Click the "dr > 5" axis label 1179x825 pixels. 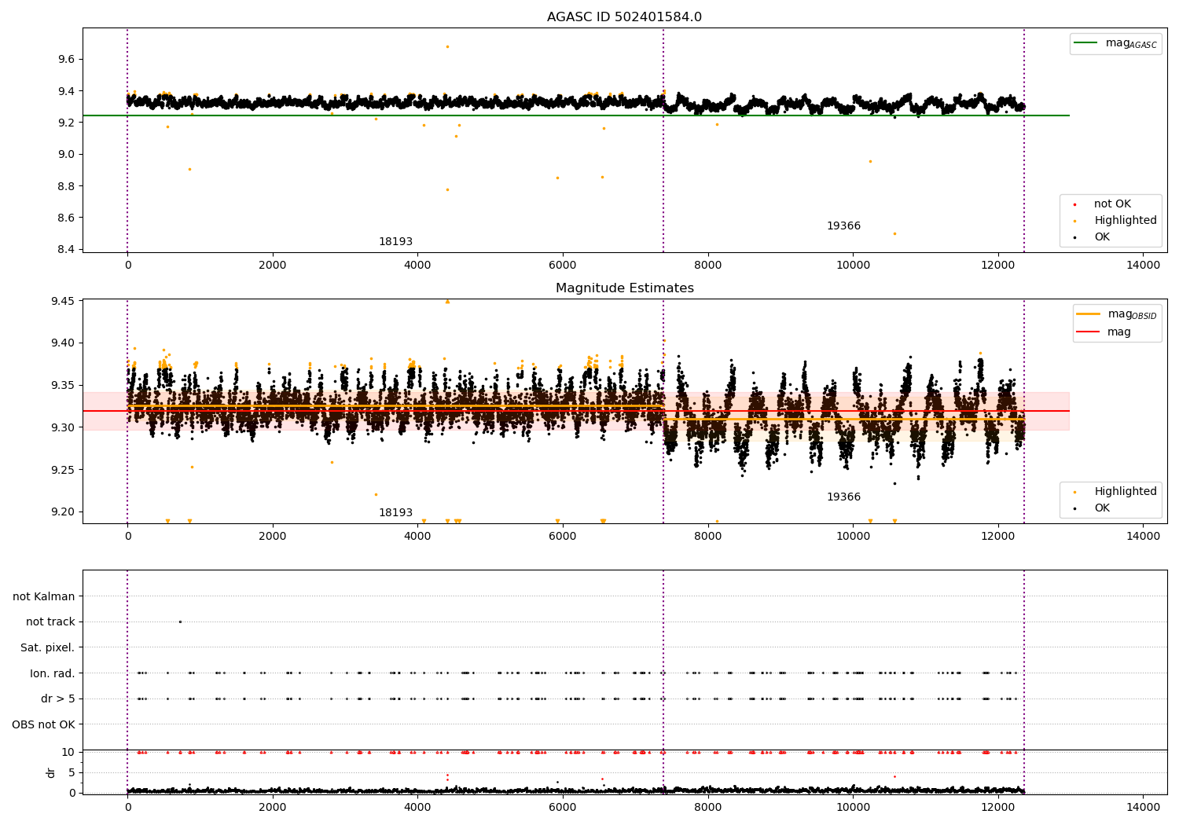(58, 698)
